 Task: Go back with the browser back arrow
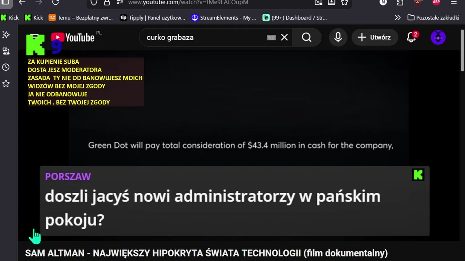22,2
